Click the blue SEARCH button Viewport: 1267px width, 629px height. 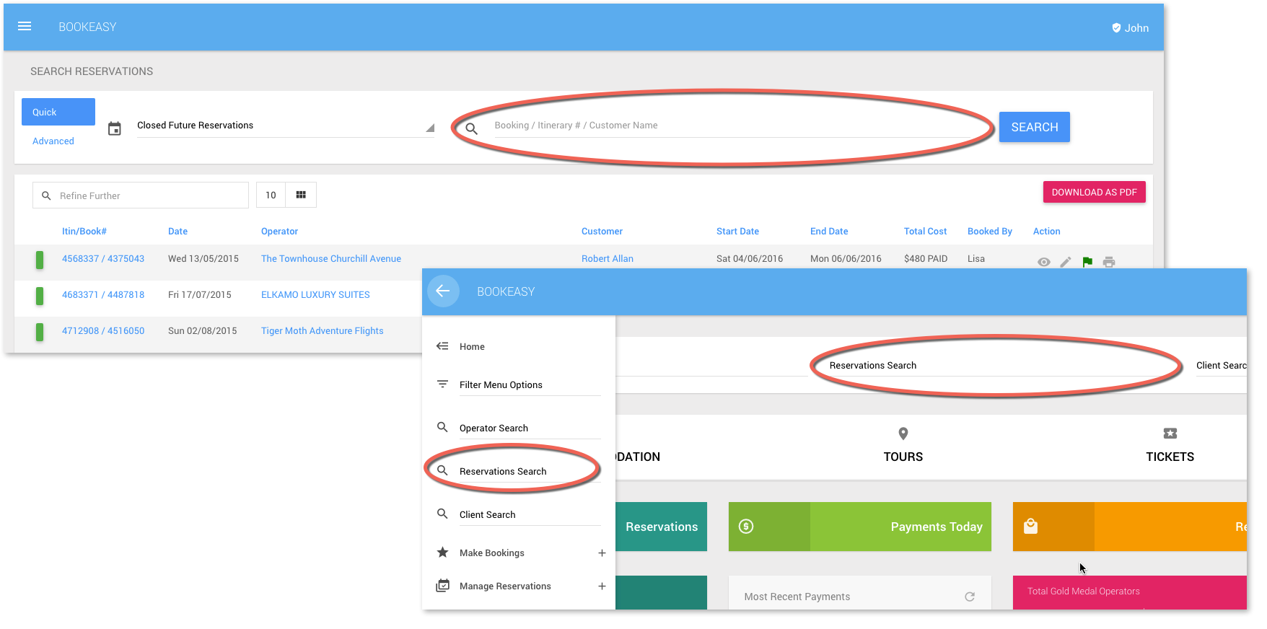pos(1034,127)
